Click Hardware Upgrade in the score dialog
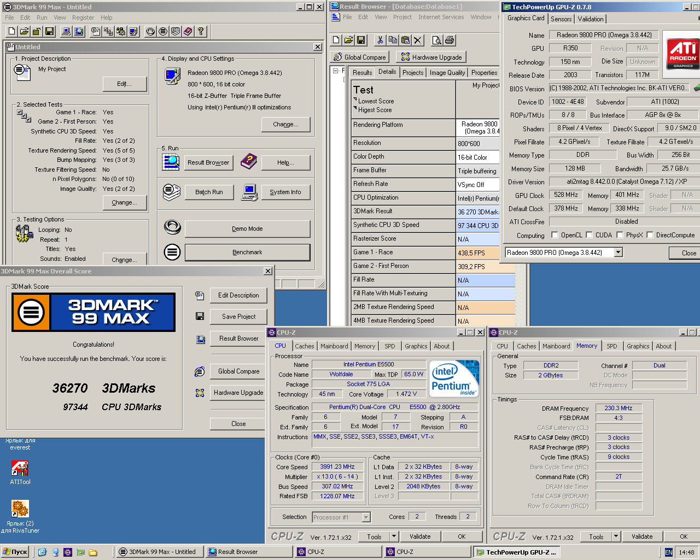 [x=238, y=393]
